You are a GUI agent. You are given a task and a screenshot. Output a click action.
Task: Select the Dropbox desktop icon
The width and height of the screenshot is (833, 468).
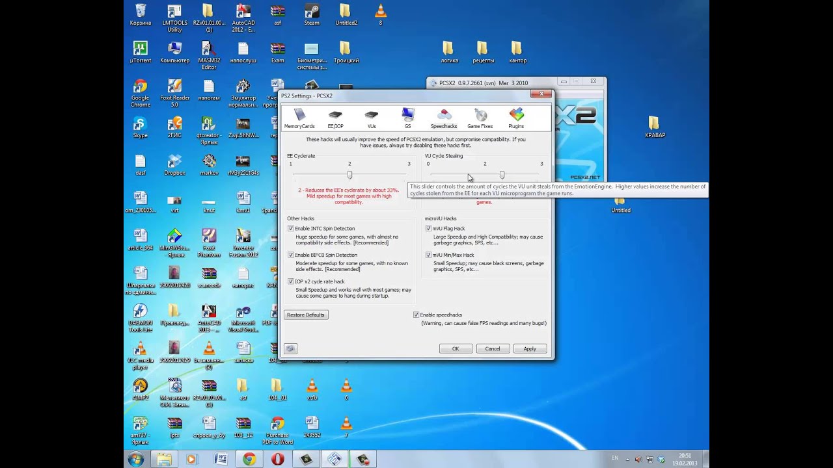point(174,165)
